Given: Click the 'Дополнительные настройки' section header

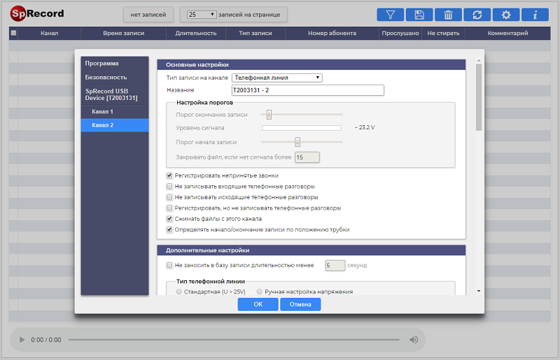Looking at the screenshot, I should coord(311,250).
